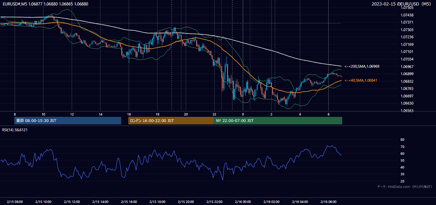Click RSI scale value 50
The width and height of the screenshot is (436, 205).
(x=402, y=160)
